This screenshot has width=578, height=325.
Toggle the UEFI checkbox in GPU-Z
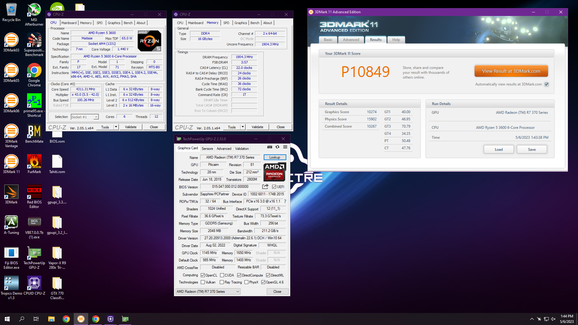tap(274, 187)
